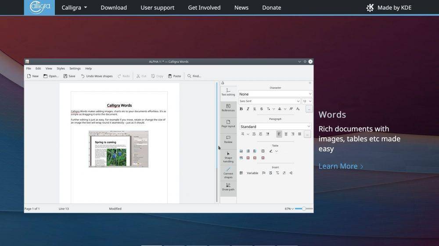
Task: Click the document vertical scrollbar
Action: (x=217, y=143)
